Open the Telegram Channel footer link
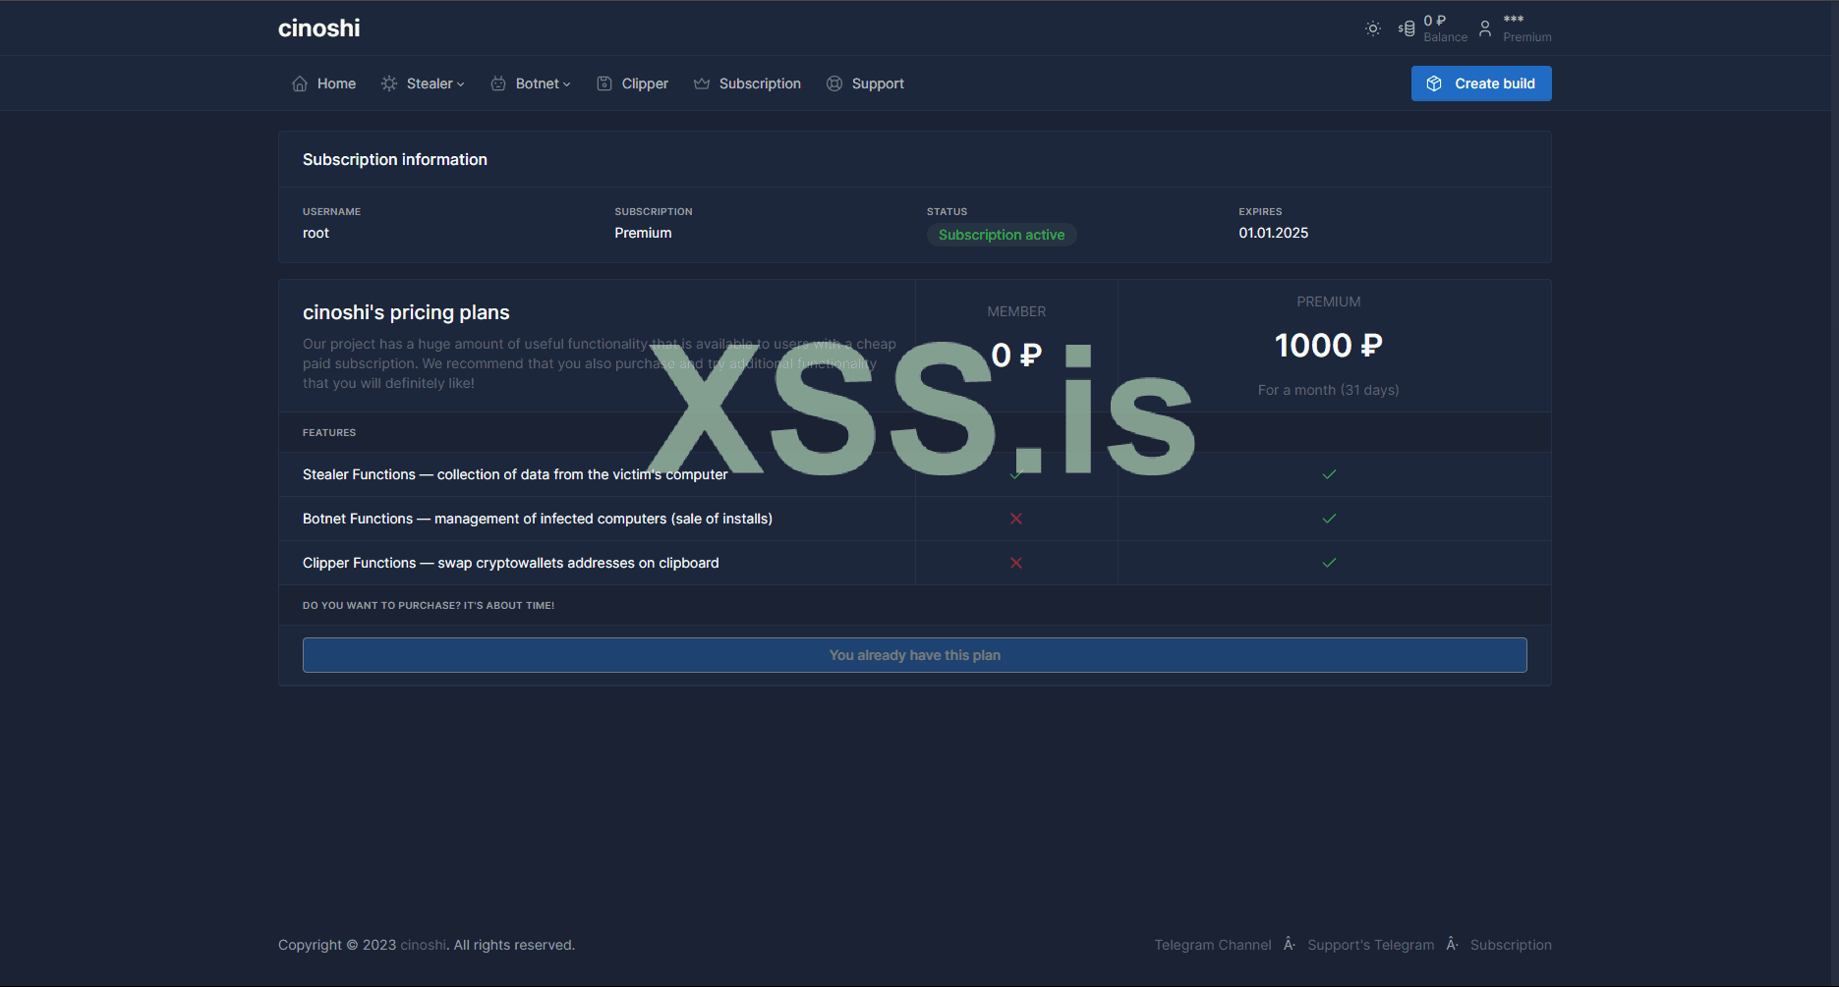 1212,945
